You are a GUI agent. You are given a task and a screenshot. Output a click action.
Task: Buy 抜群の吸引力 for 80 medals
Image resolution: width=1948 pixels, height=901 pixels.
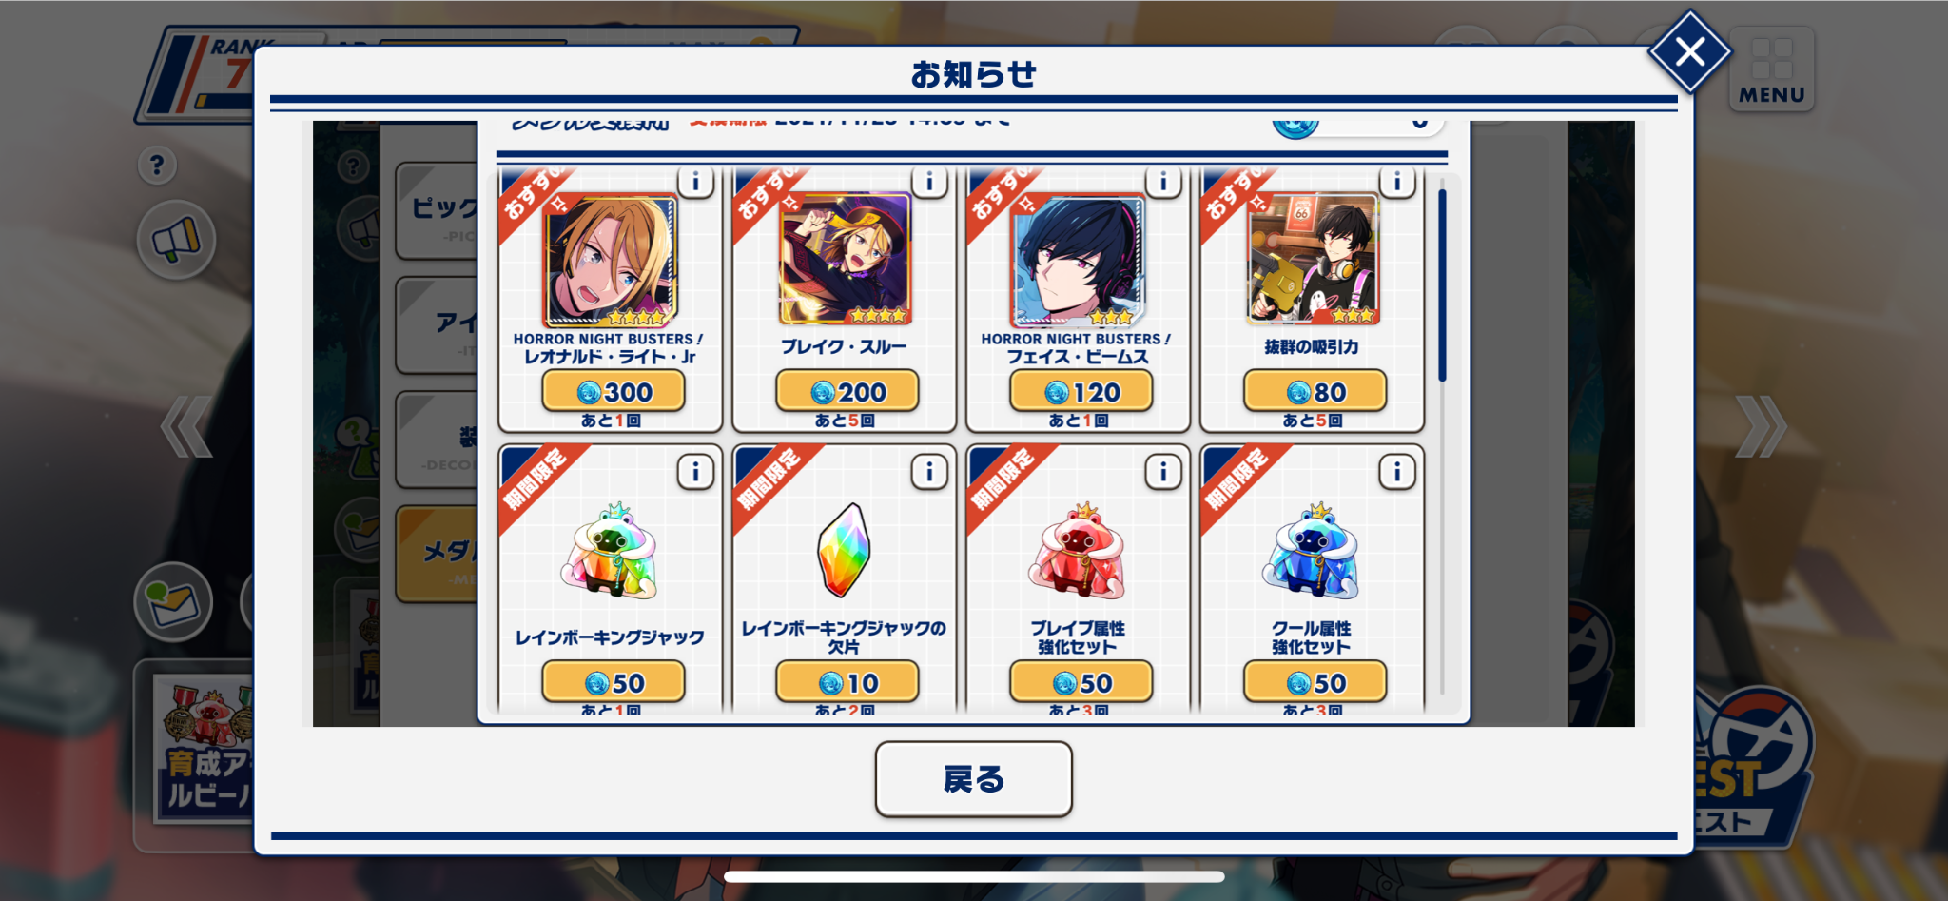pyautogui.click(x=1315, y=391)
